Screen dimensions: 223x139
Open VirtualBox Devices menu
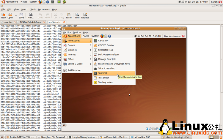77,32
